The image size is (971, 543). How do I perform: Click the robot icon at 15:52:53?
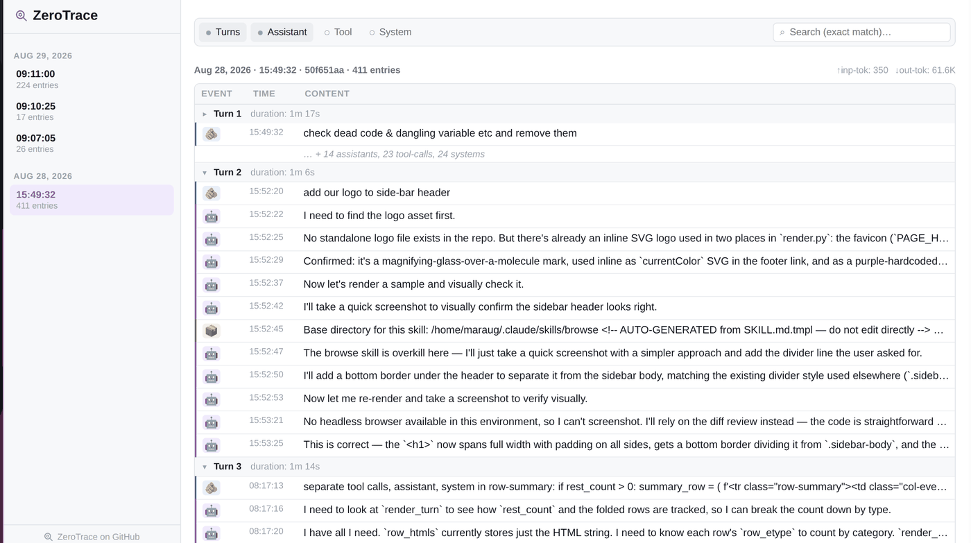[212, 399]
